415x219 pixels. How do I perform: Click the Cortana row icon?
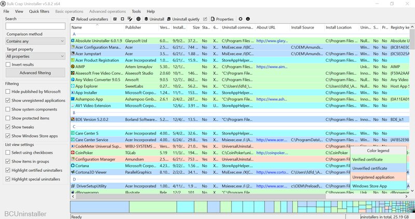(73, 166)
